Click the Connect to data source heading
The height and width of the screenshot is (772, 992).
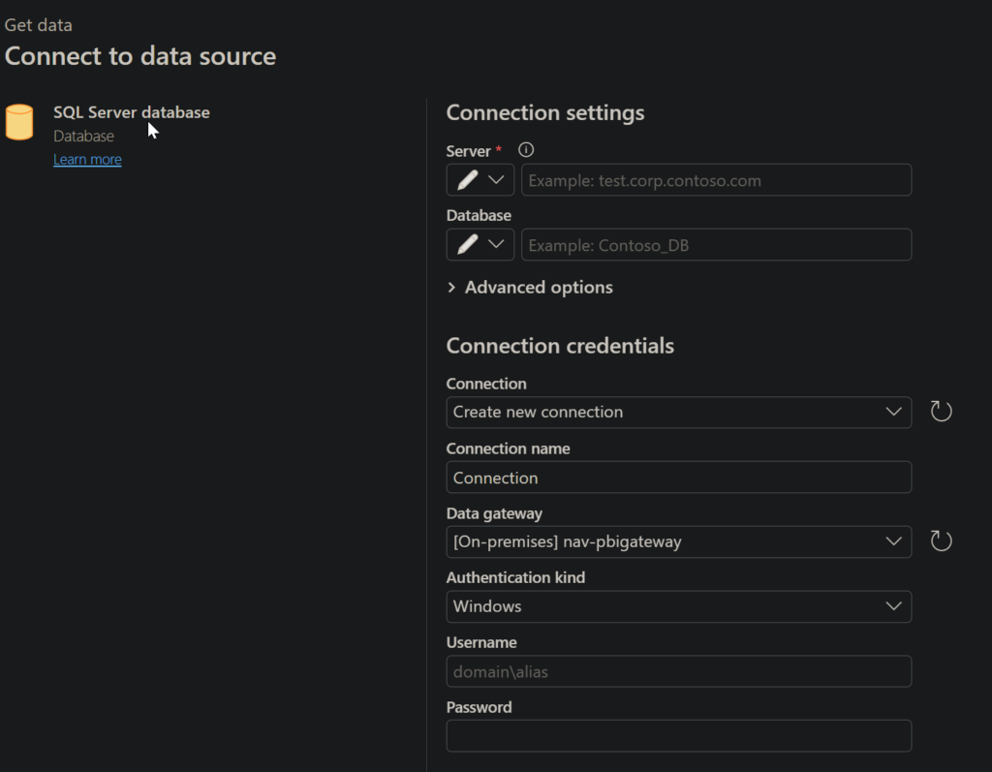coord(140,56)
